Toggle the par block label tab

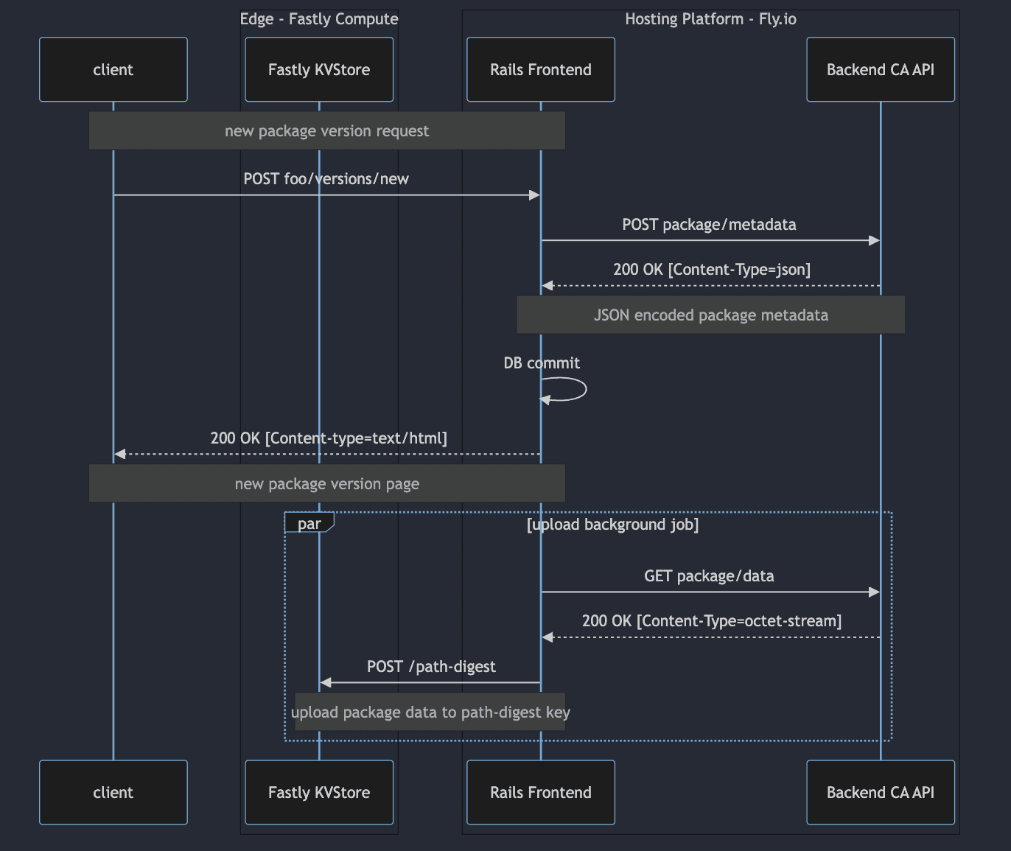309,523
